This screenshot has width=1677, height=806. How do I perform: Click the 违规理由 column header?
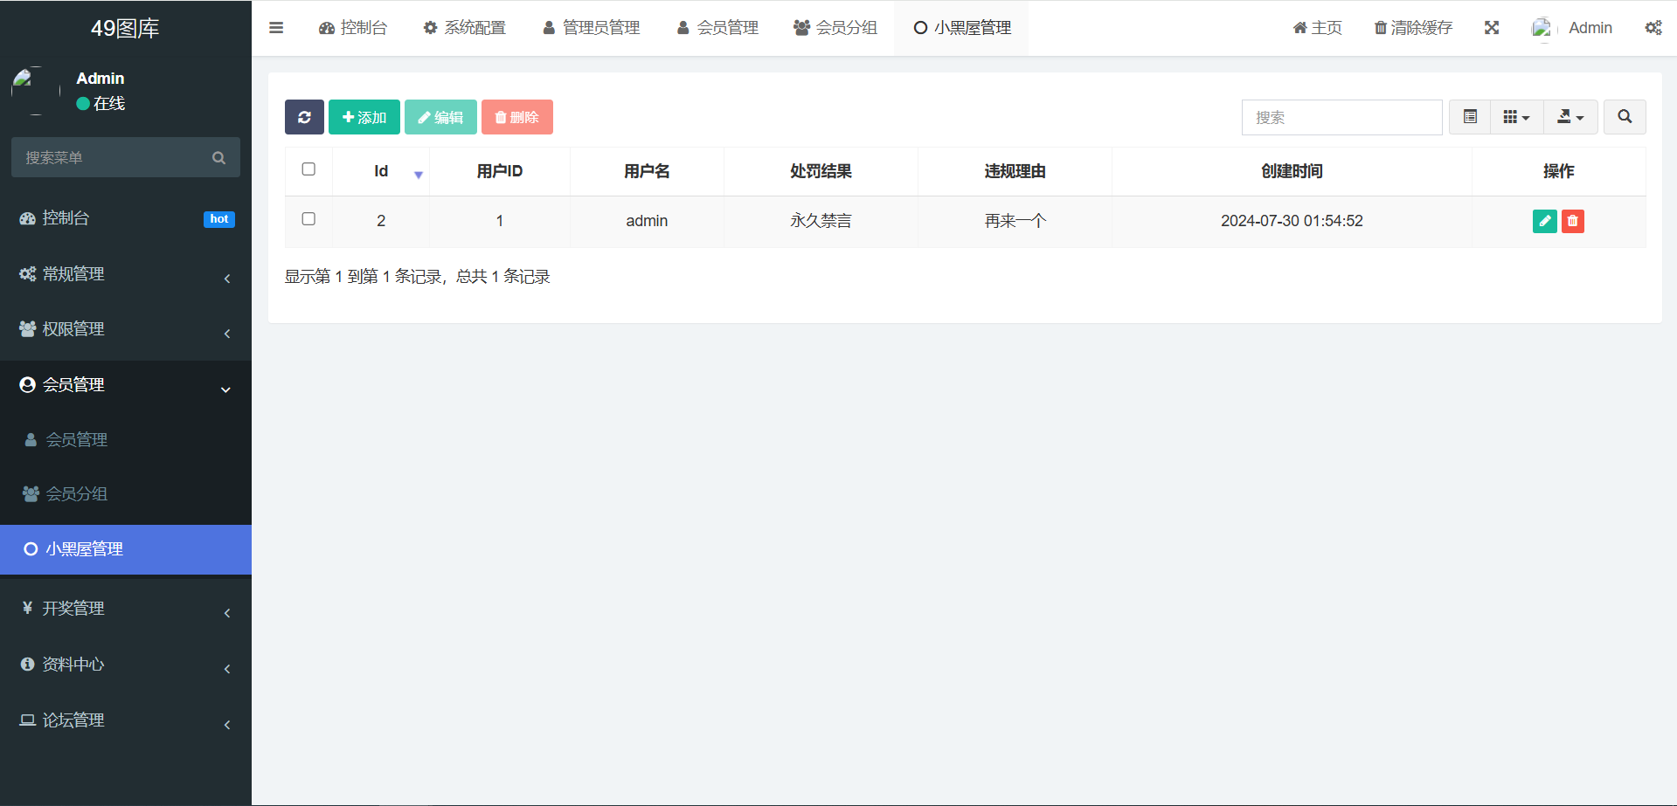click(x=1015, y=171)
